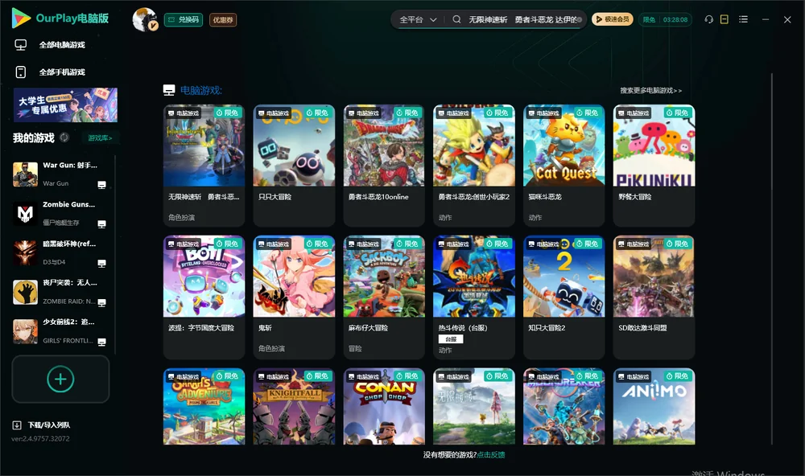Image resolution: width=805 pixels, height=476 pixels.
Task: Click the 点击反馈 feedback link
Action: click(491, 454)
